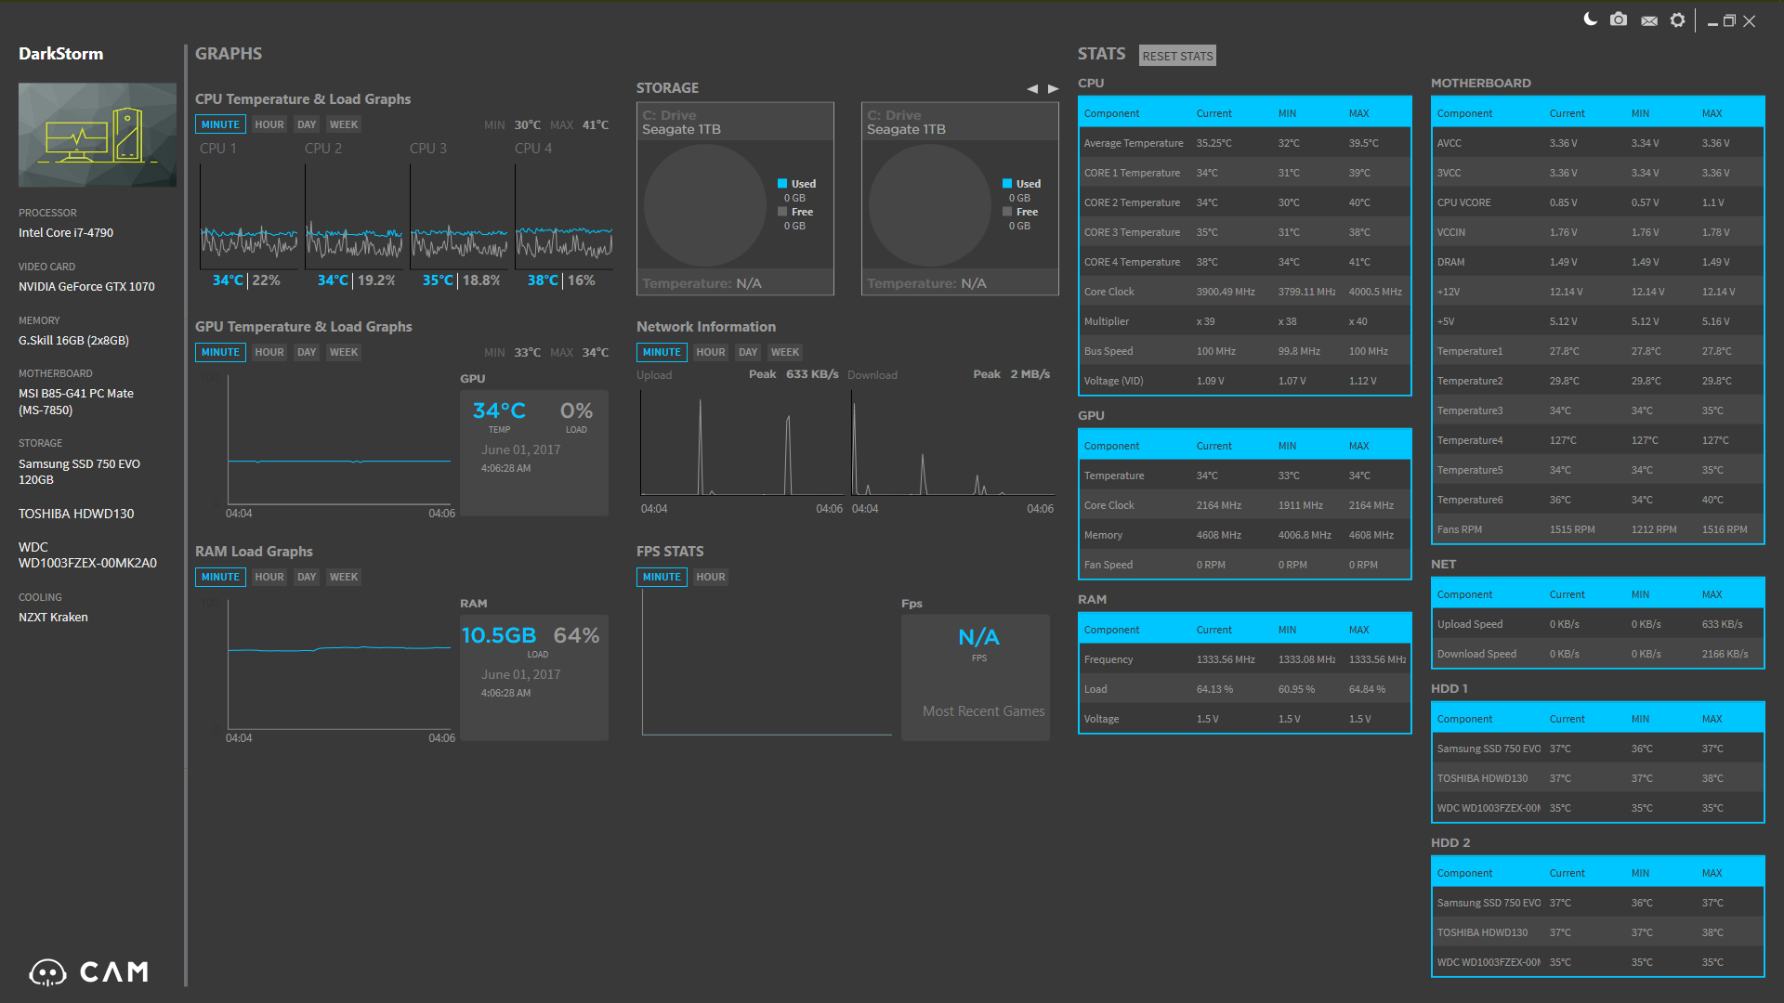The width and height of the screenshot is (1784, 1003).
Task: Click the CPU 1 graph label
Action: [x=218, y=149]
